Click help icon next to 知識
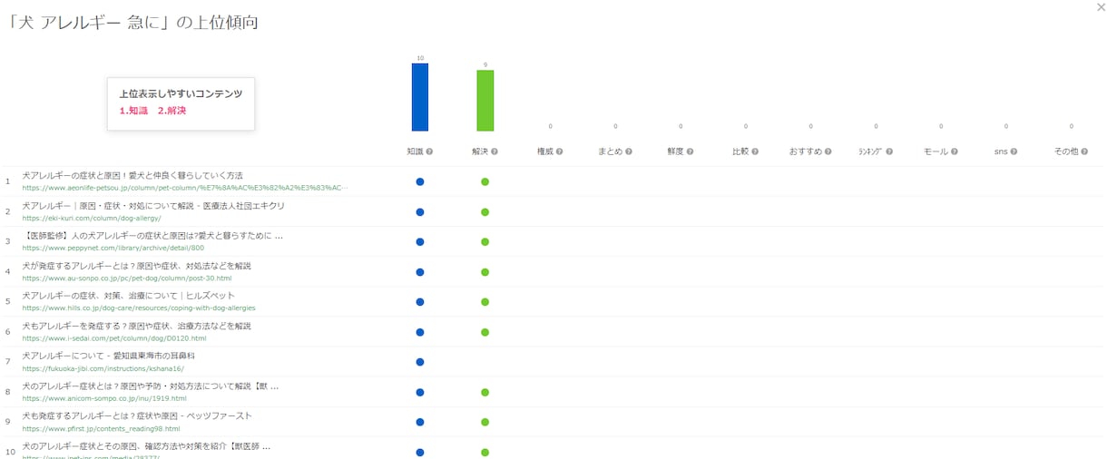Image resolution: width=1107 pixels, height=459 pixels. click(429, 151)
